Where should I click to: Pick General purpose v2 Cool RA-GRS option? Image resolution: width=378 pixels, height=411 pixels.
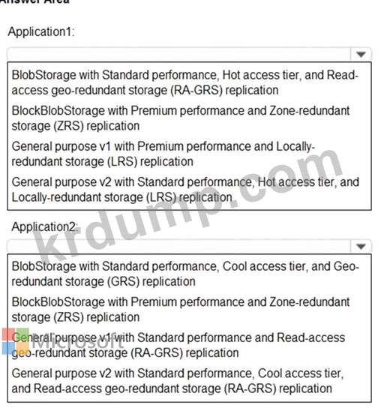(x=178, y=381)
